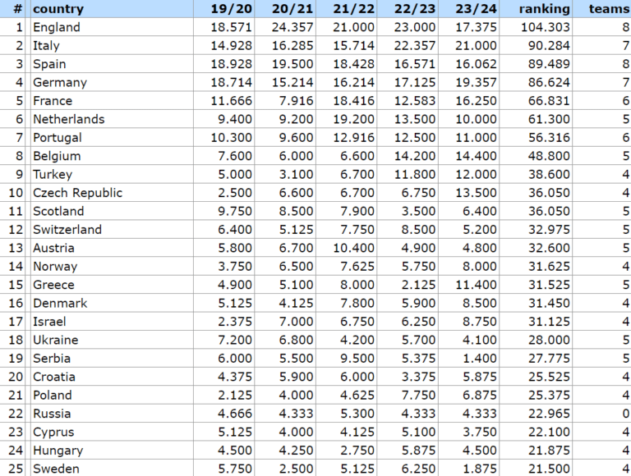Open the Russia country entry

(x=52, y=414)
